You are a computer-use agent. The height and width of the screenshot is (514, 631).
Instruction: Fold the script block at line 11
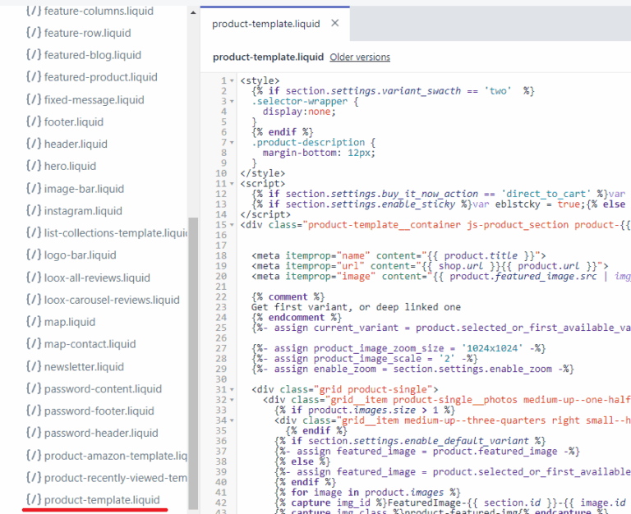(x=233, y=183)
